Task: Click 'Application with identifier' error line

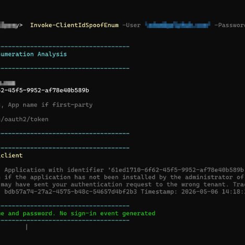Action: pyautogui.click(x=124, y=170)
